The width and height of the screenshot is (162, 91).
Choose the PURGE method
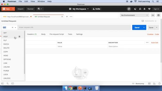point(13,71)
